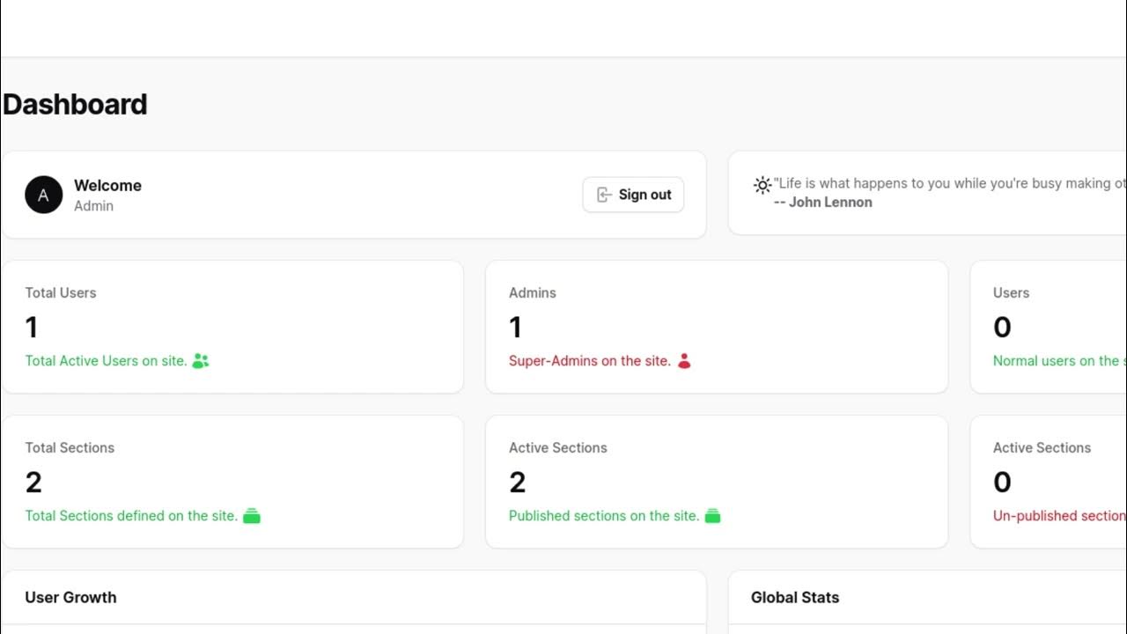The height and width of the screenshot is (634, 1127).
Task: Select the Admins count card
Action: coord(716,327)
